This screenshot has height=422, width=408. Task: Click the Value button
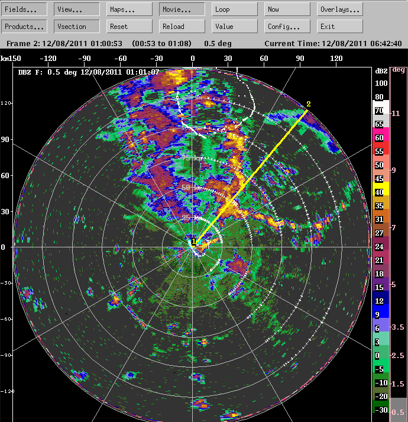(x=235, y=27)
